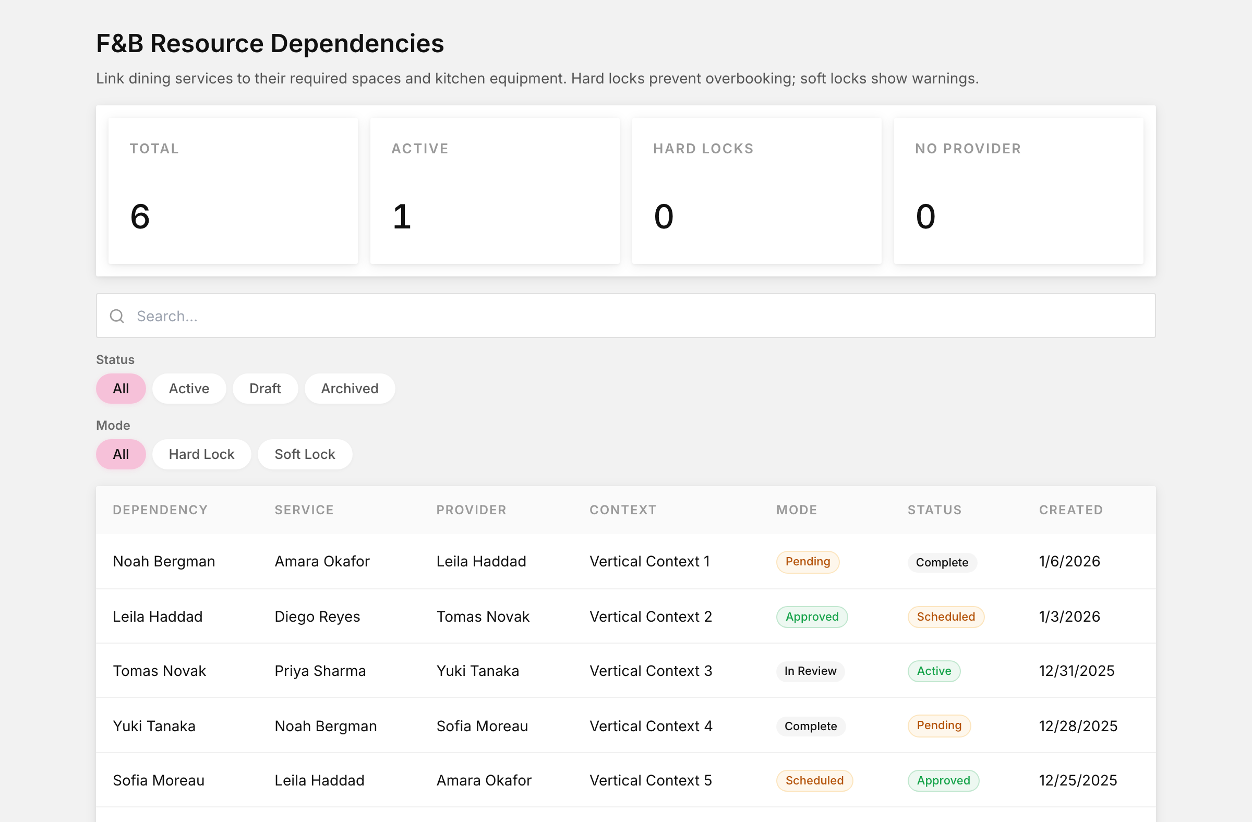The image size is (1252, 822).
Task: Click the 12/31/2025 created date
Action: [1077, 671]
